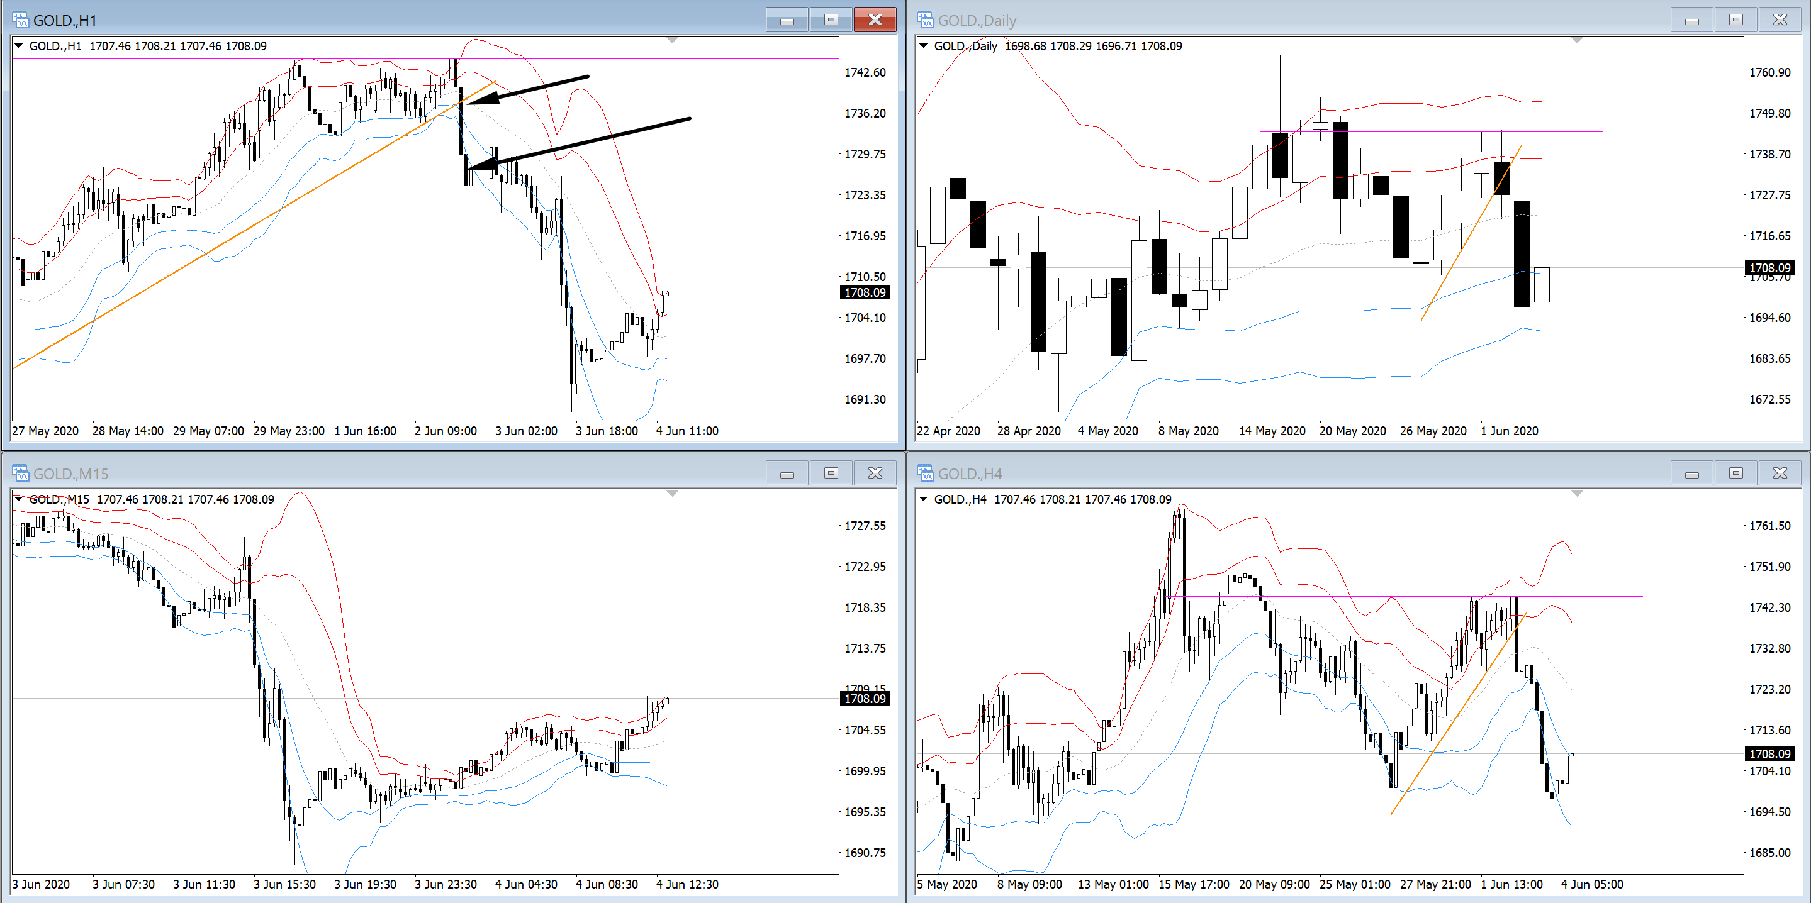Minimize the GOLD.,M15 chart window
This screenshot has height=903, width=1811.
(787, 473)
